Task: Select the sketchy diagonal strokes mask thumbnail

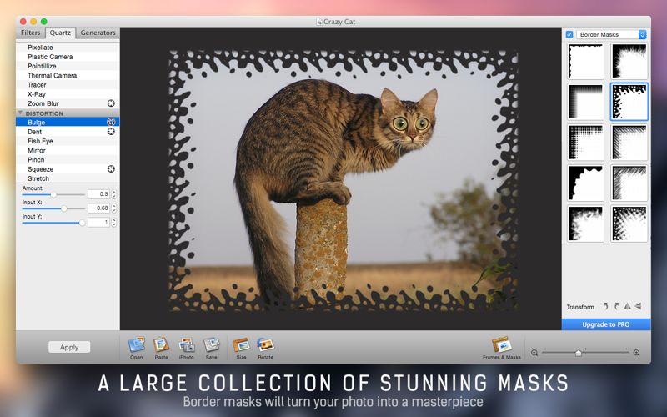Action: pyautogui.click(x=629, y=183)
